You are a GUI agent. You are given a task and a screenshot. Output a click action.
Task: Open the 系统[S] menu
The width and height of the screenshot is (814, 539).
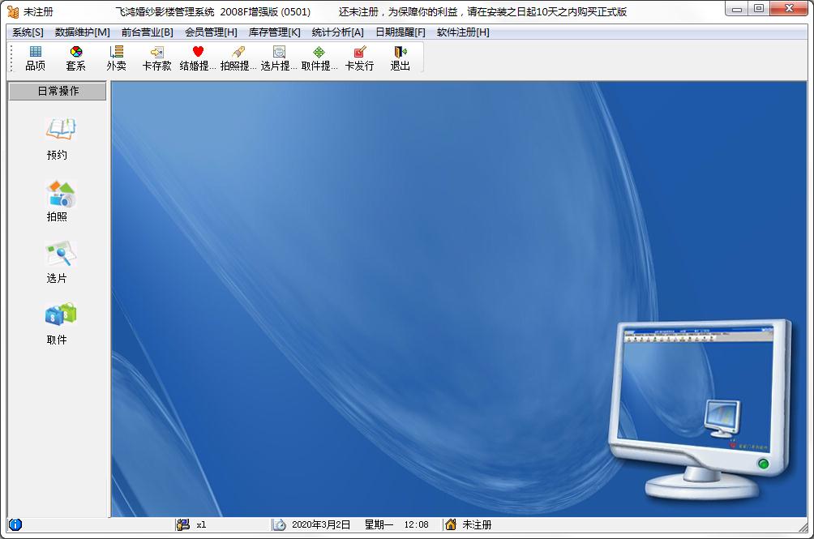pos(28,32)
